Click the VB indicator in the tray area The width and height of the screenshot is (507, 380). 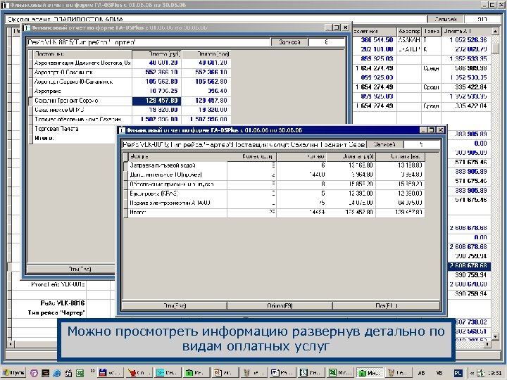click(x=439, y=372)
